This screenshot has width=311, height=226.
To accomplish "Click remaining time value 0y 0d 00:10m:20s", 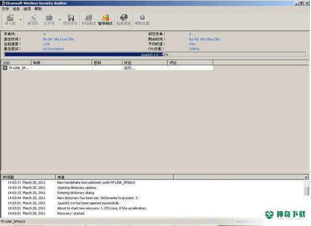I will coord(204,39).
